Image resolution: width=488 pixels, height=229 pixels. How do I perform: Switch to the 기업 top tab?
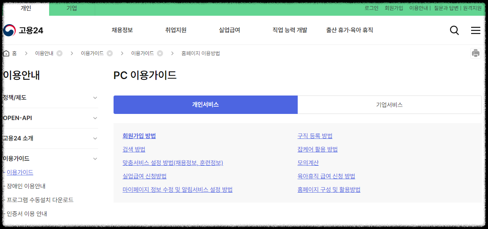click(x=72, y=8)
